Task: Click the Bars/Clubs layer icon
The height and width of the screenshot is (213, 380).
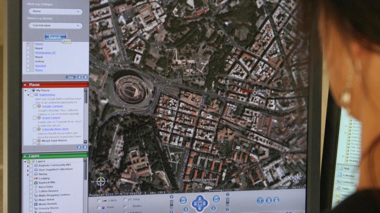Action: click(36, 187)
